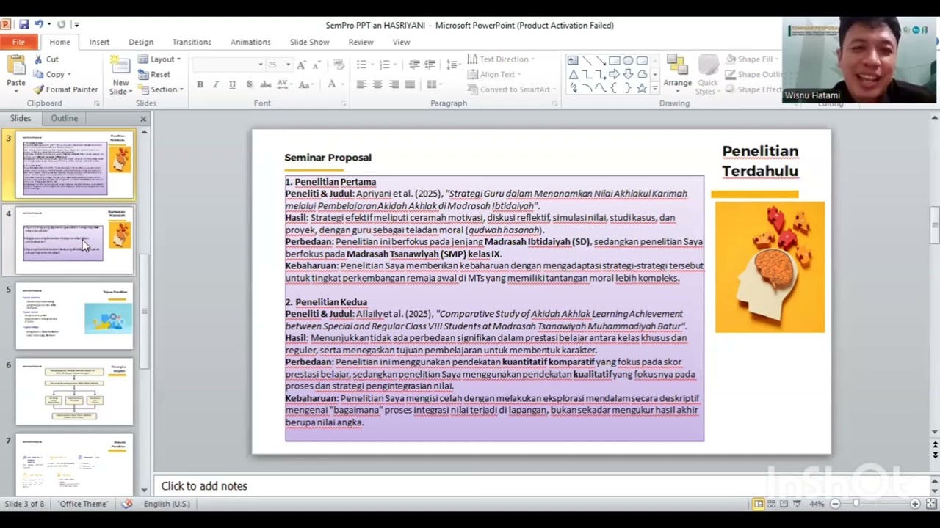Toggle Strikethrough formatting
Image resolution: width=940 pixels, height=528 pixels.
click(266, 84)
